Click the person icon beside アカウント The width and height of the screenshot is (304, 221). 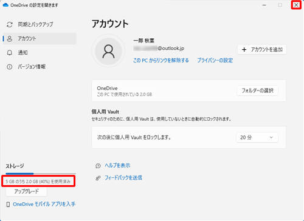click(x=10, y=39)
